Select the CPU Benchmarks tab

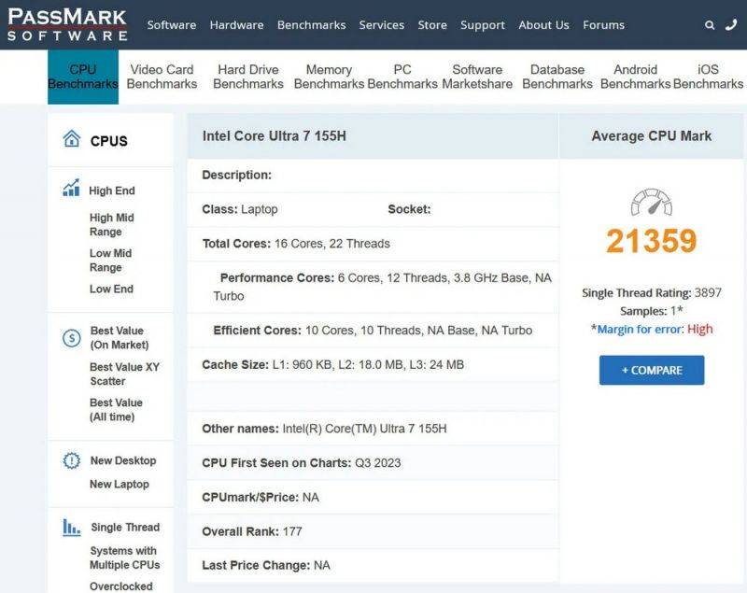[83, 77]
